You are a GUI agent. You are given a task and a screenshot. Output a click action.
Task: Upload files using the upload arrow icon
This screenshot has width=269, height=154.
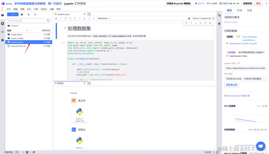click(x=29, y=15)
